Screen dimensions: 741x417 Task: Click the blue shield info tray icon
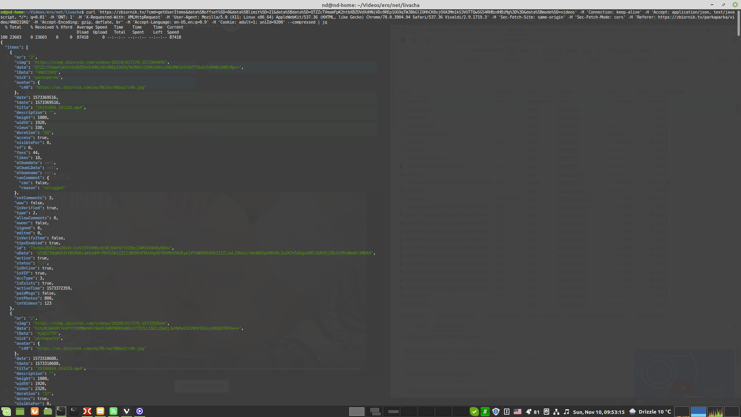click(x=496, y=412)
